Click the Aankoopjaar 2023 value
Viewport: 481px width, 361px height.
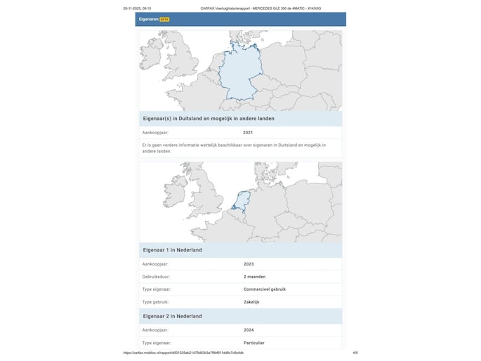click(248, 264)
